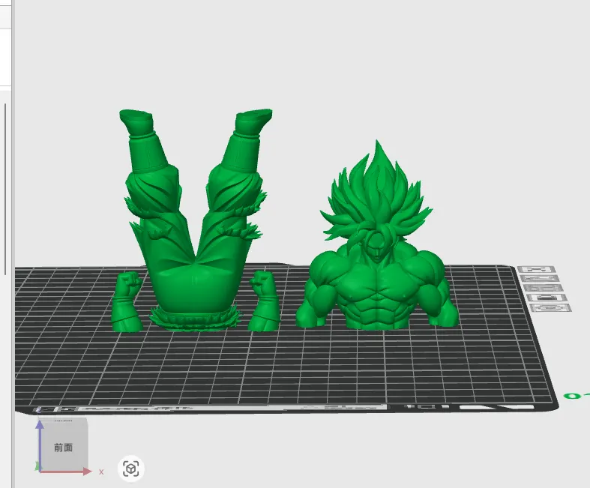Select the muscular torso bust with spiky hair

point(377,241)
